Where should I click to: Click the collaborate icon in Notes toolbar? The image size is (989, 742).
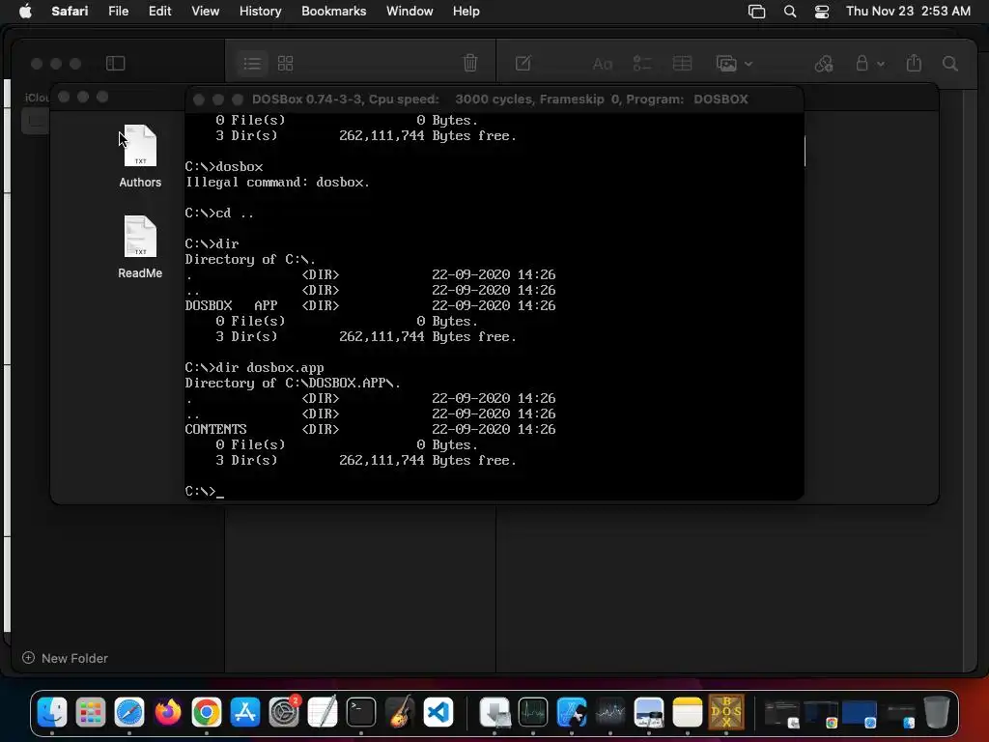pos(824,63)
